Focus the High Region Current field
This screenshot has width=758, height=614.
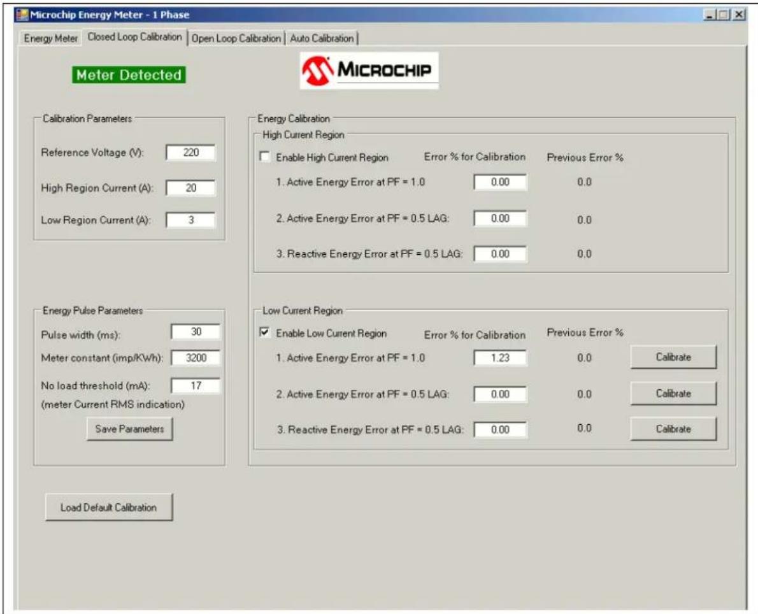coord(191,188)
